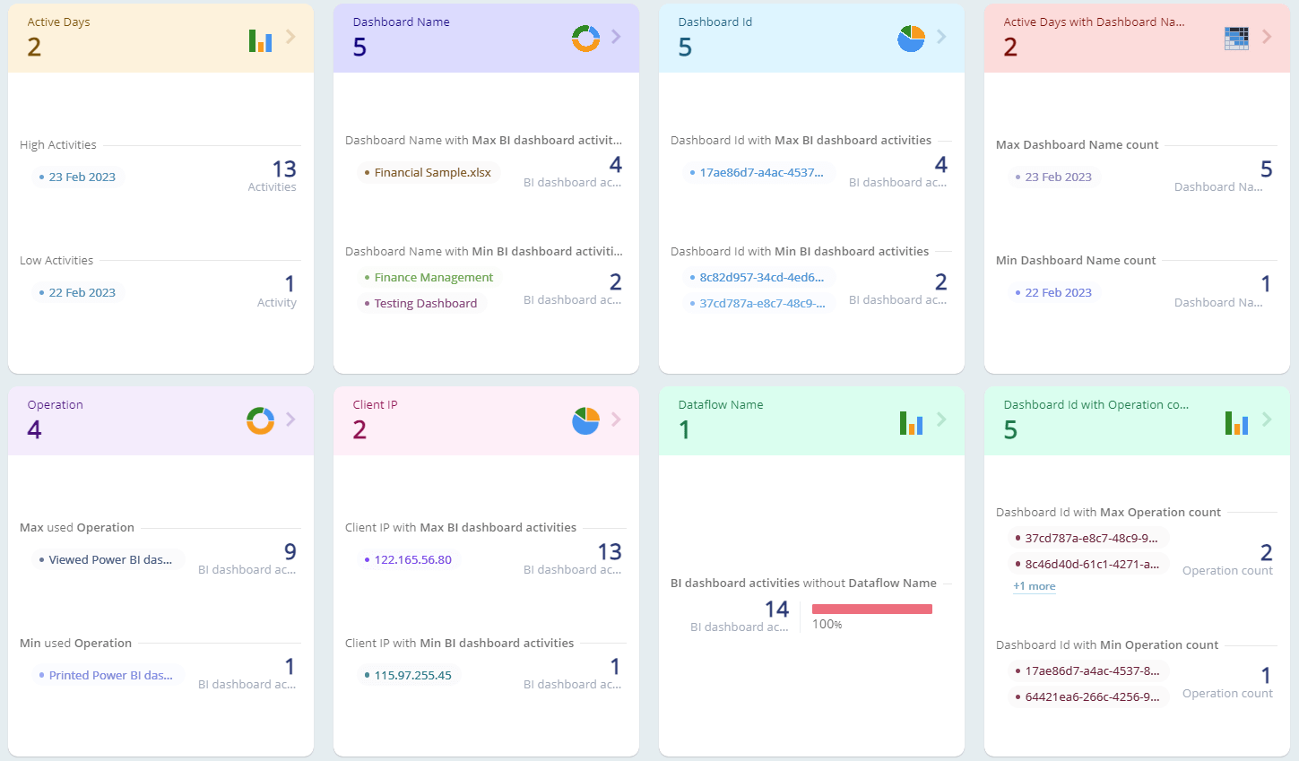
Task: Select the 23 Feb 2023 tag under High Activities
Action: pyautogui.click(x=79, y=177)
